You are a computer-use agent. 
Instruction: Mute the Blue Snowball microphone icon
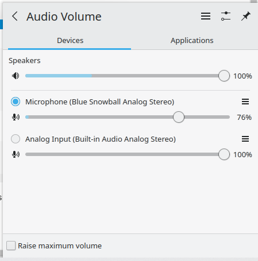click(16, 117)
